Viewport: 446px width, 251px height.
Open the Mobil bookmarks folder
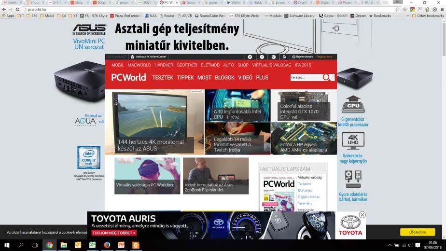(47, 16)
